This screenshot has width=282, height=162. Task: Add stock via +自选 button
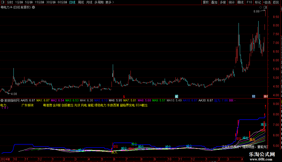click(x=267, y=2)
